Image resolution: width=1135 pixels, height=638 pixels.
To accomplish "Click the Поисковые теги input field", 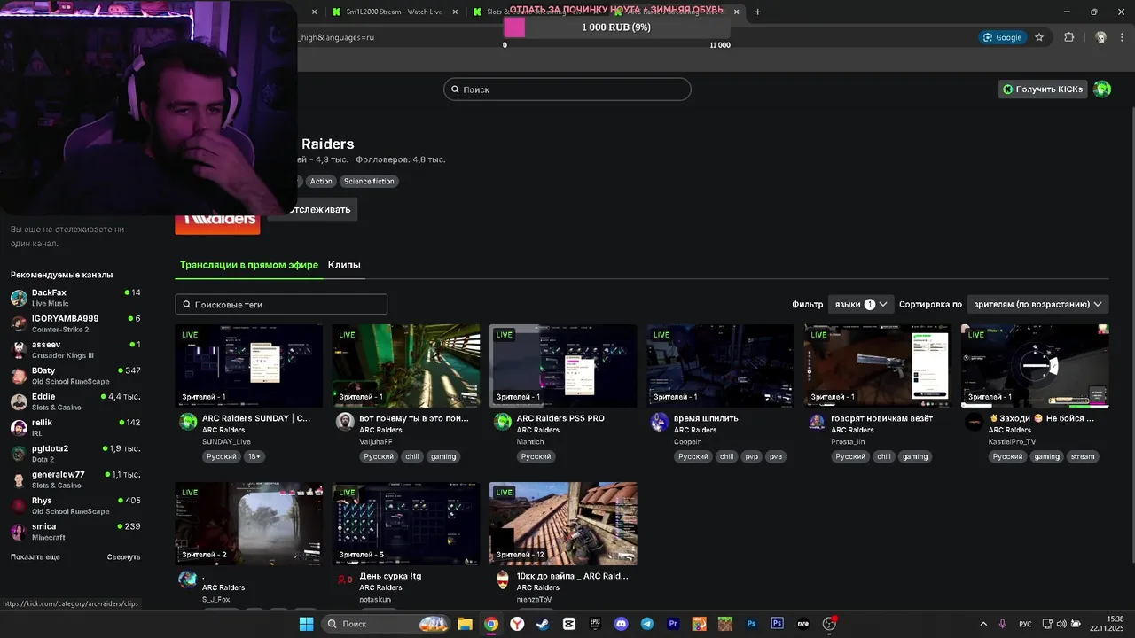I will pyautogui.click(x=281, y=304).
